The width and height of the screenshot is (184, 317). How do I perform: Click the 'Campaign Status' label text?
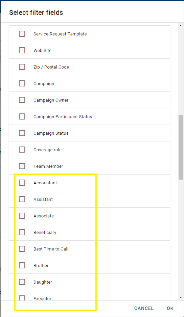(51, 133)
